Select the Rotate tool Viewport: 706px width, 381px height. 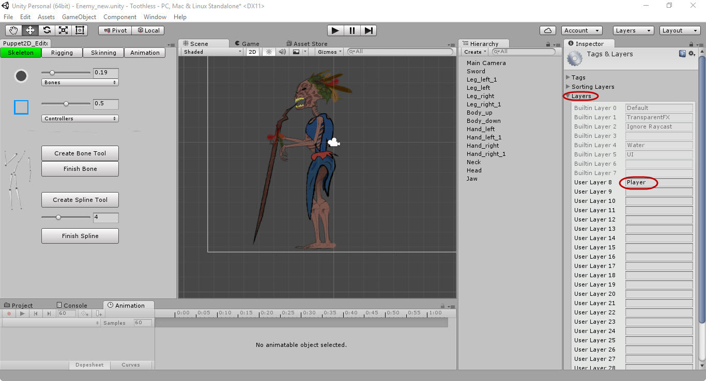tap(47, 30)
